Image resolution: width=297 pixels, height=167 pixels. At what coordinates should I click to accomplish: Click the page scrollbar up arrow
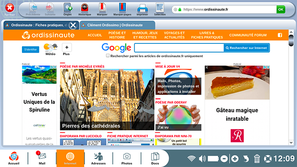[291, 32]
